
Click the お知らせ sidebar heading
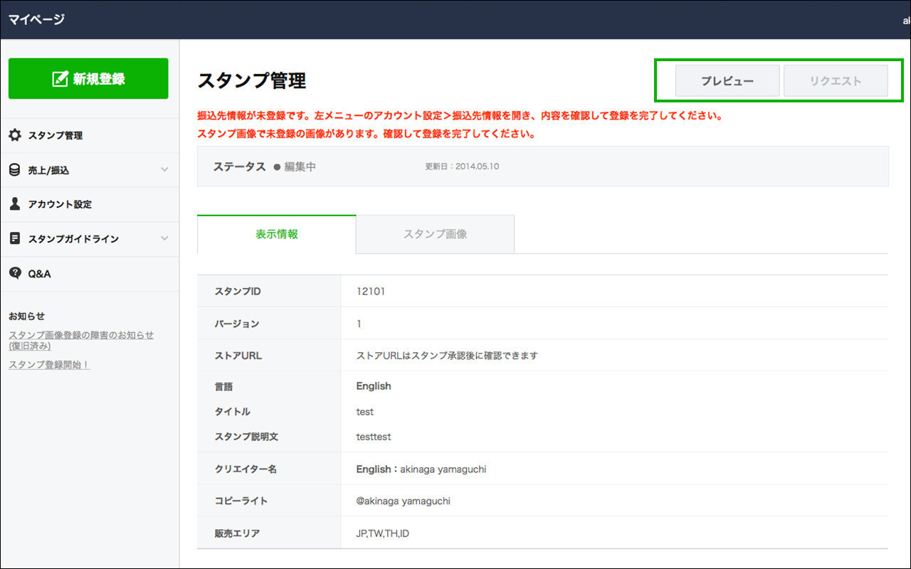click(26, 317)
